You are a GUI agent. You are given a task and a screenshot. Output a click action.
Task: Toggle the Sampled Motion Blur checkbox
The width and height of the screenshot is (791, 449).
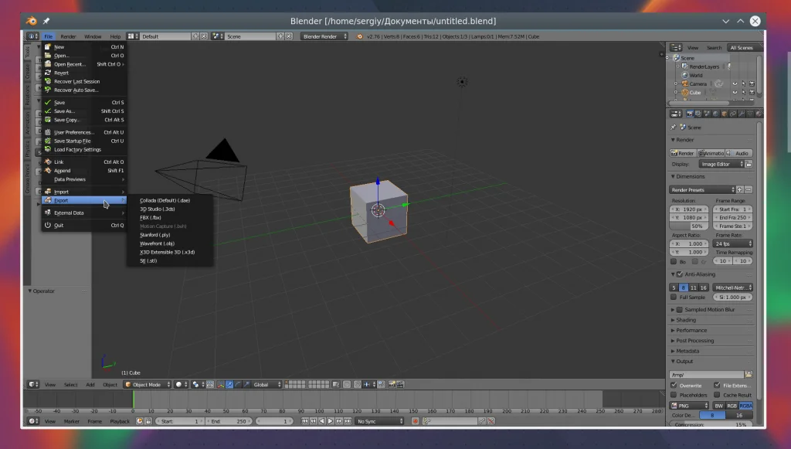[678, 309]
